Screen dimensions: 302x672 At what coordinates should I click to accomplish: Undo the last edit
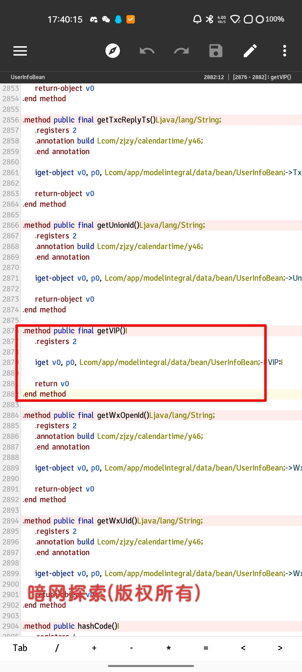pos(147,51)
